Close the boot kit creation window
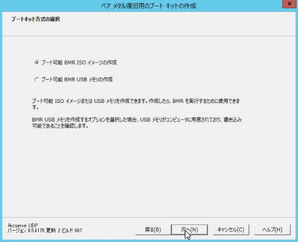Image resolution: width=298 pixels, height=242 pixels. [289, 4]
